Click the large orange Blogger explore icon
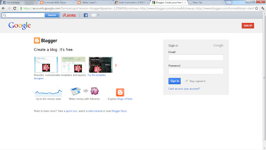 tap(120, 92)
